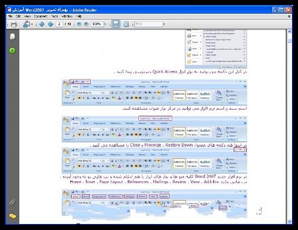Go to the previous page with the left arrow

tap(42, 24)
